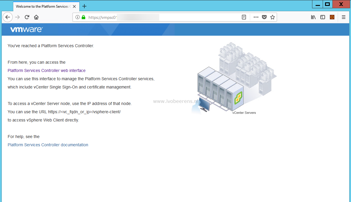The image size is (351, 202).
Task: Click the text containing '/vsphere-client/' URL
Action: pyautogui.click(x=64, y=112)
